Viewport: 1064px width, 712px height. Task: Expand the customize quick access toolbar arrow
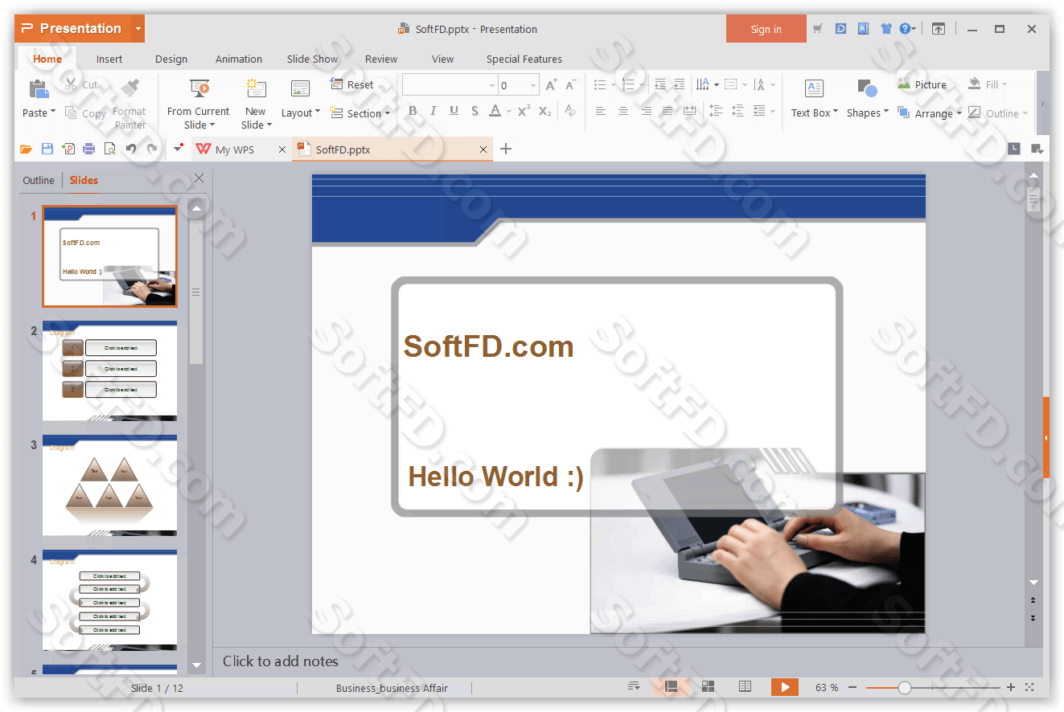[178, 149]
